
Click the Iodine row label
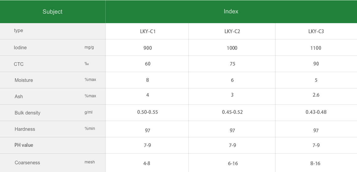20,48
